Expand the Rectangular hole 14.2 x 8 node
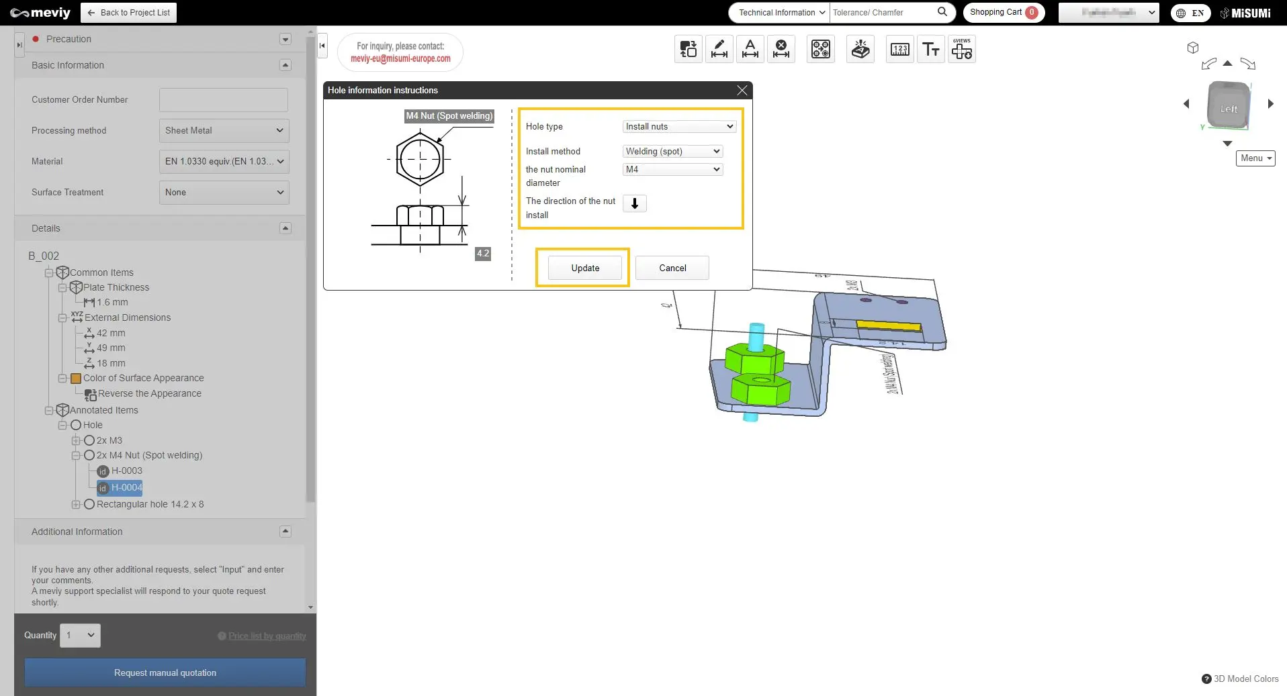This screenshot has height=696, width=1287. tap(76, 505)
